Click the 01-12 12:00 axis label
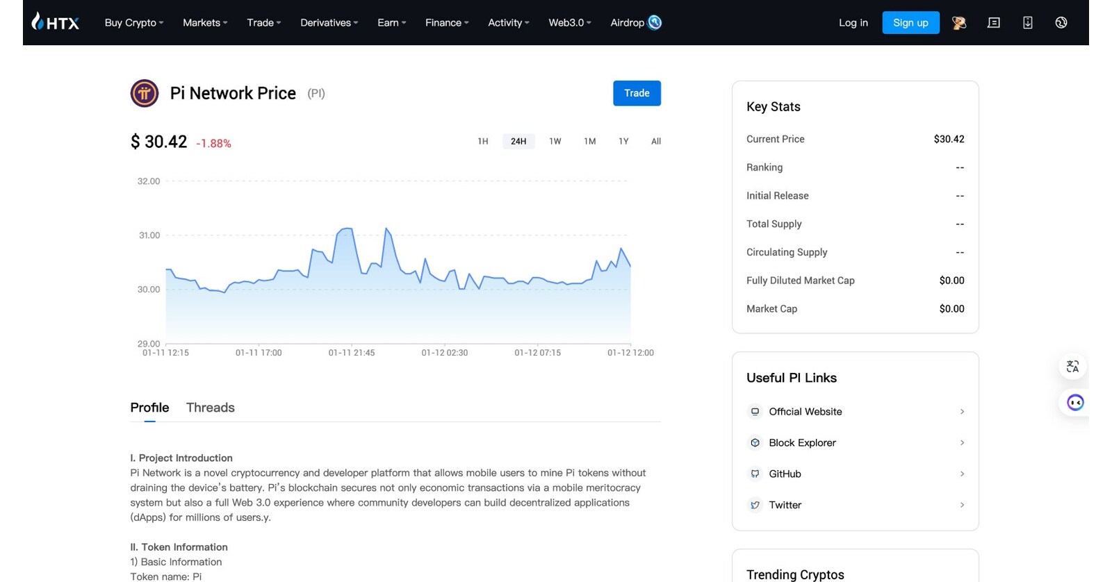Screen dimensions: 1112x582 pyautogui.click(x=630, y=353)
